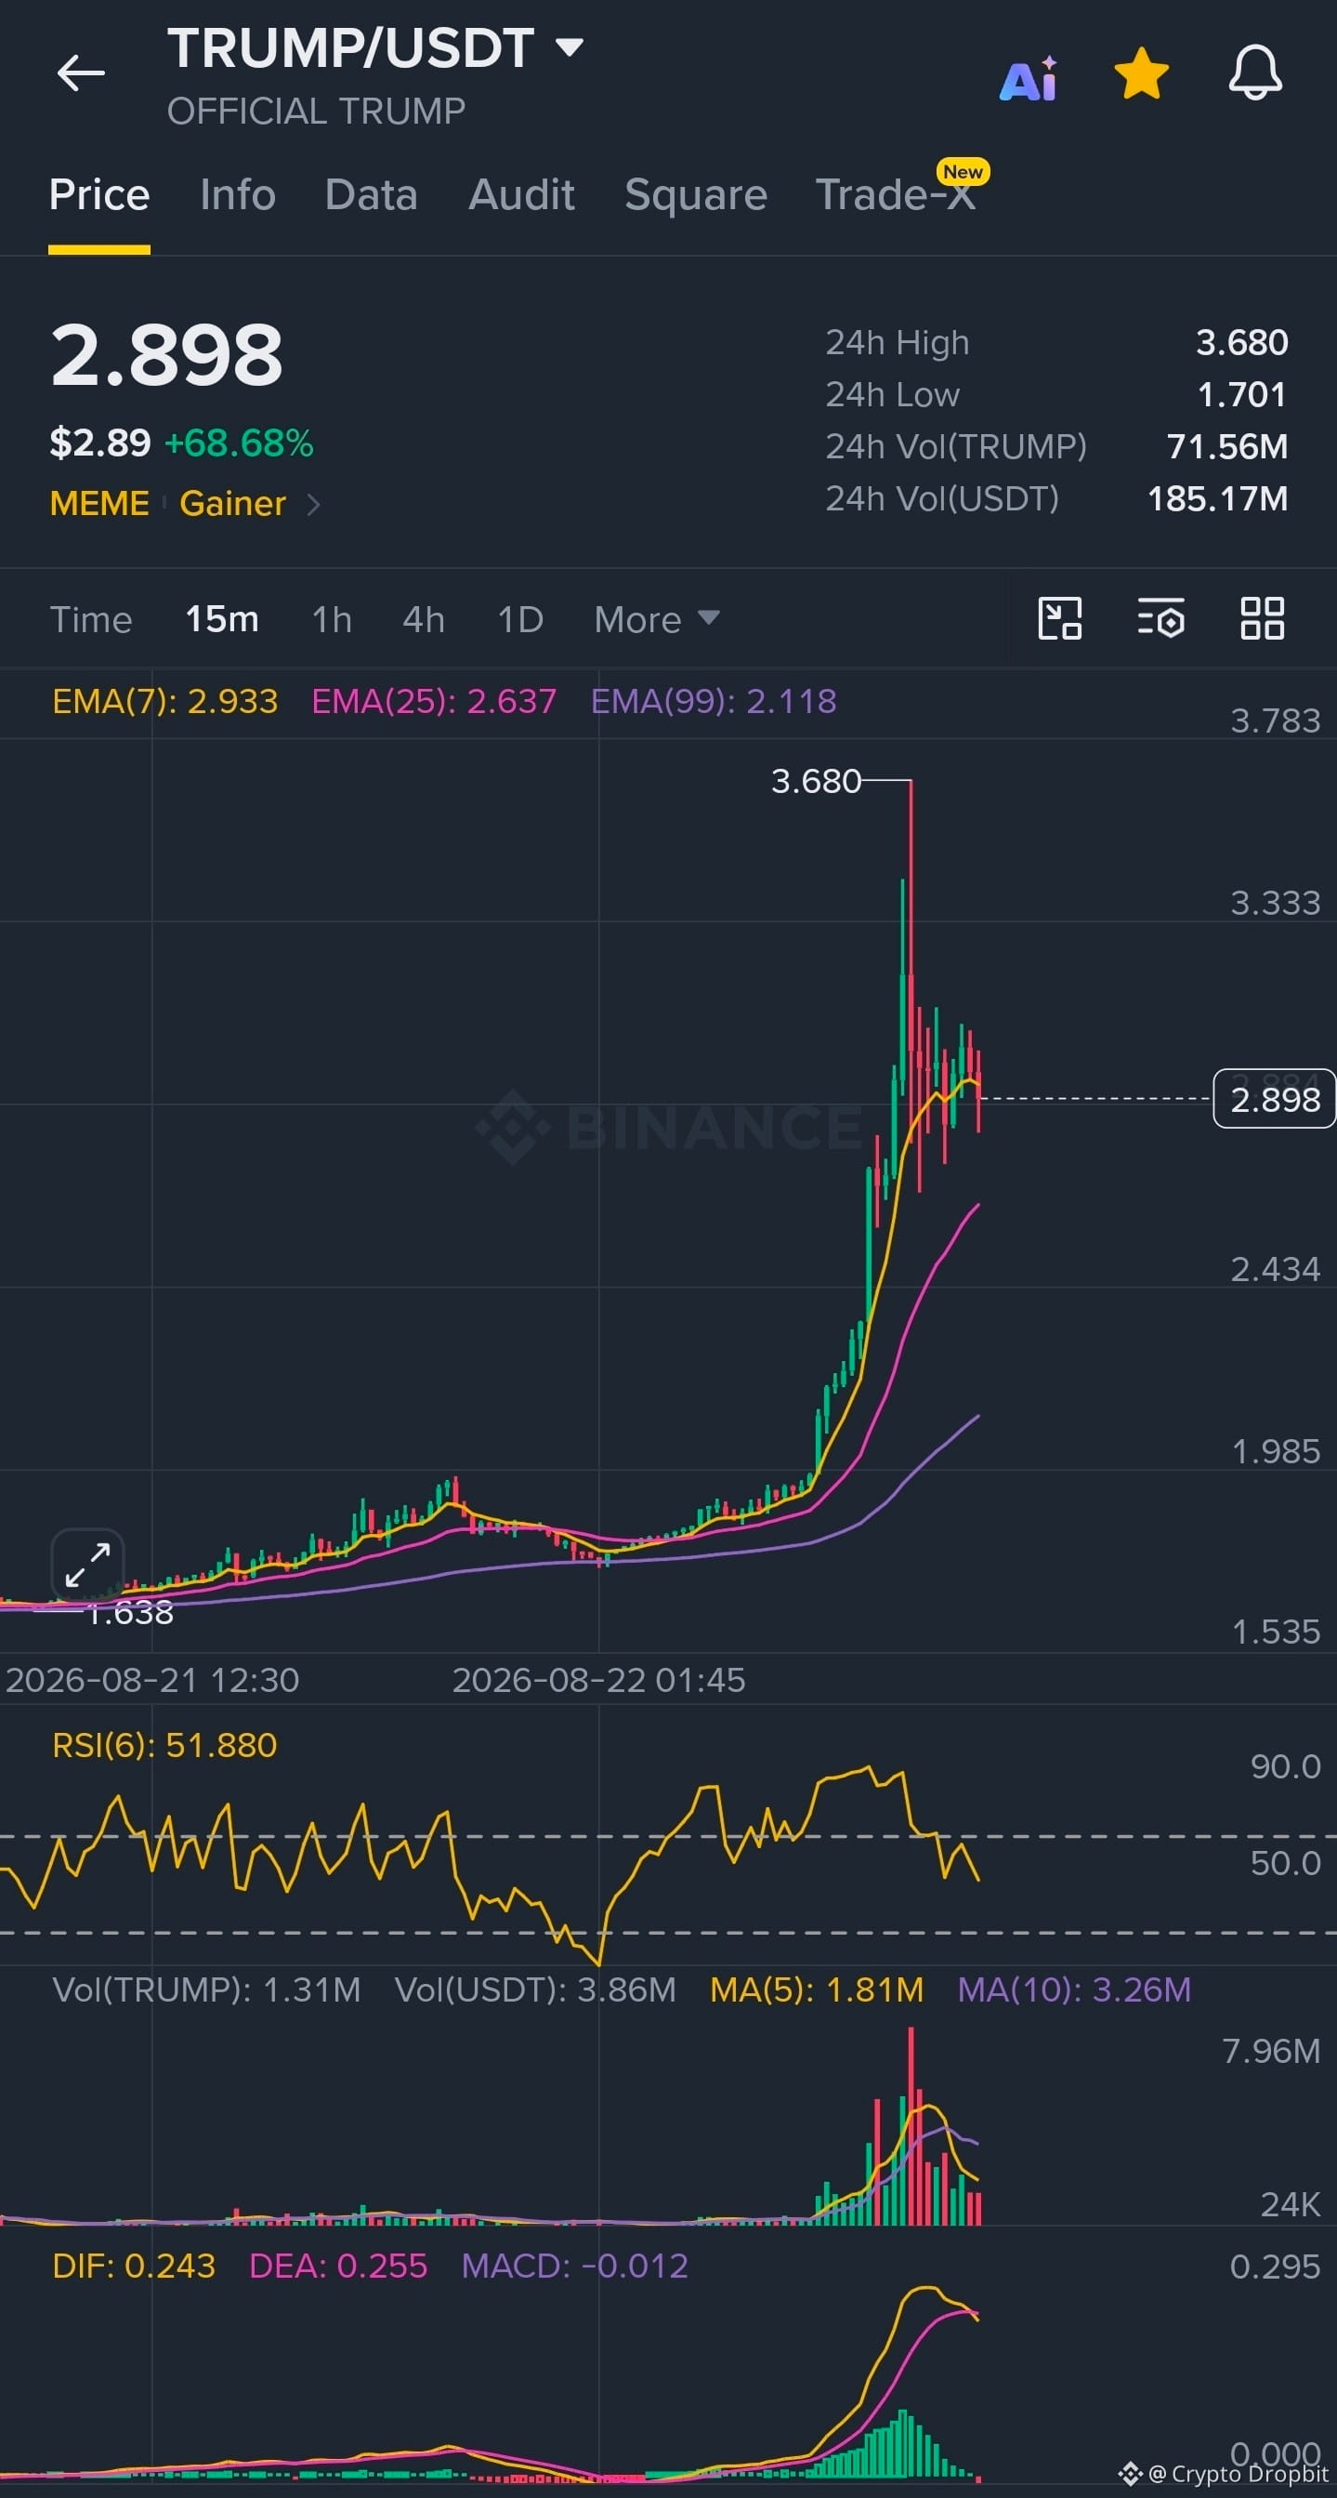Click the MACD: -0.012 label
Image resolution: width=1337 pixels, height=2498 pixels.
point(574,2267)
